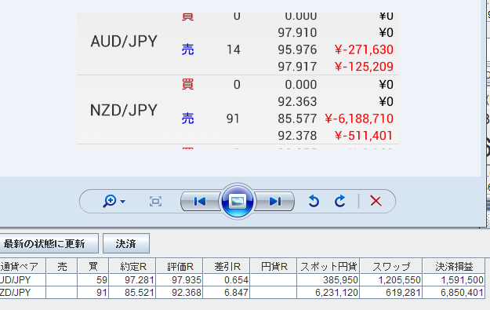Delete the image with red X
This screenshot has width=490, height=310.
pyautogui.click(x=376, y=201)
